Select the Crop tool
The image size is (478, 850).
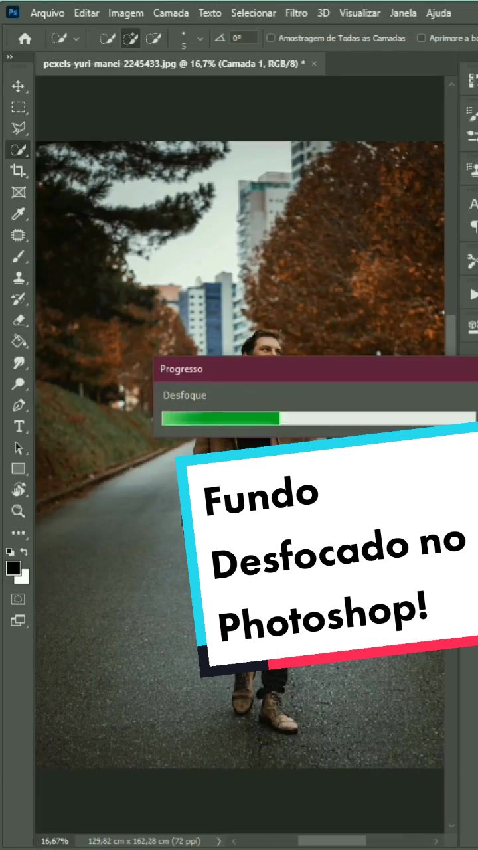[x=18, y=171]
